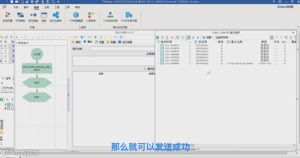Open the 自动化模块 automation module
The image size is (300, 158).
click(56, 17)
